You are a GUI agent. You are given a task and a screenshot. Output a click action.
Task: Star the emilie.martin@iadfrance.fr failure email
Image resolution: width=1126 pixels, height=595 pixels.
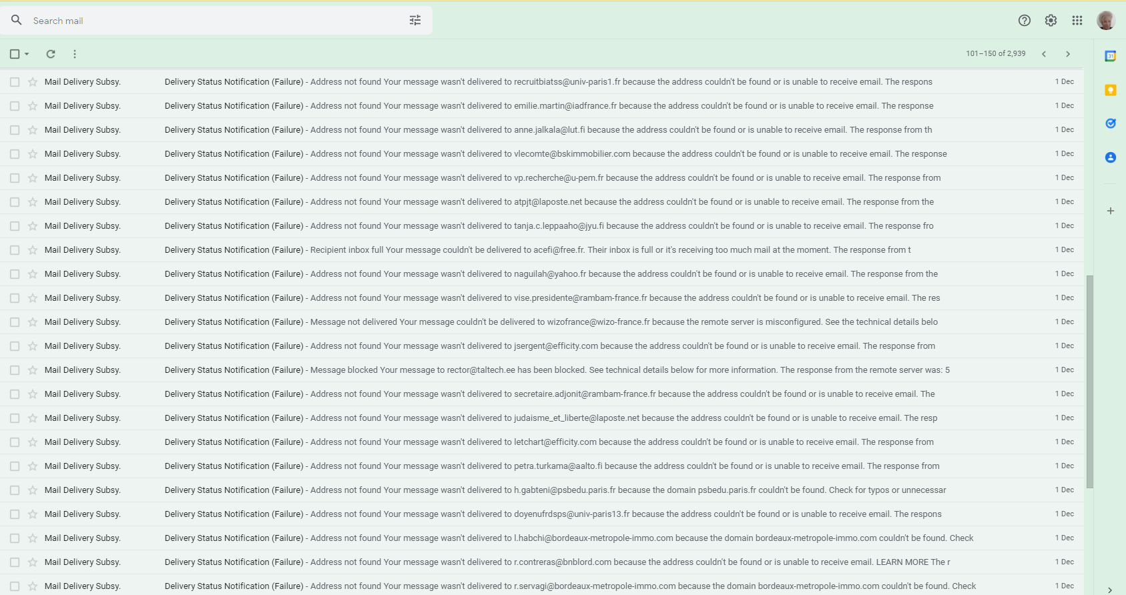point(33,106)
